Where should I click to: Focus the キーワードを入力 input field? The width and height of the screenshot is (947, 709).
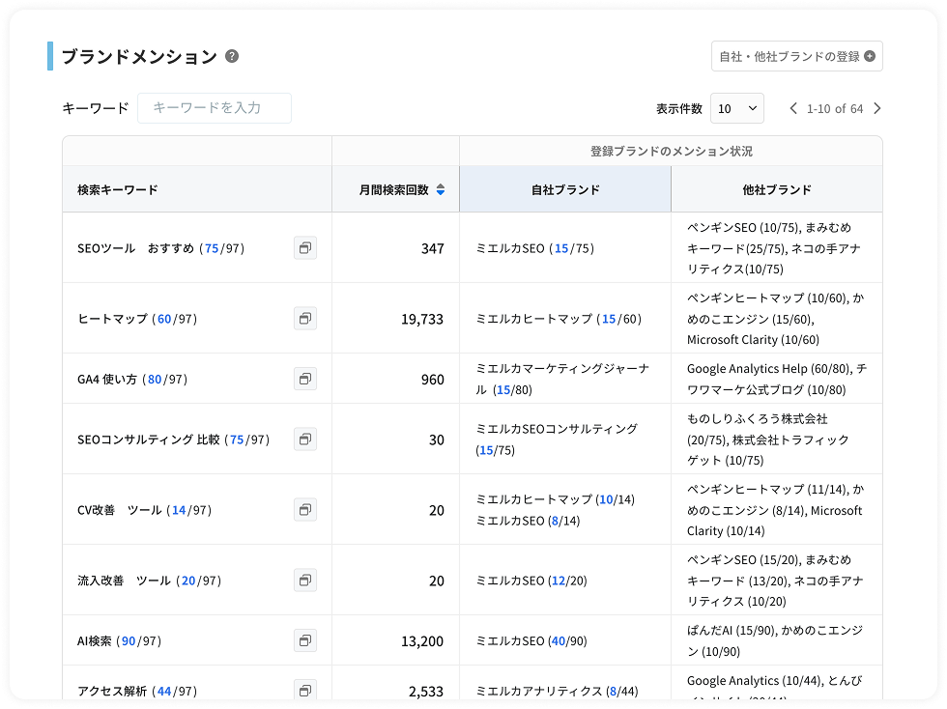click(214, 108)
